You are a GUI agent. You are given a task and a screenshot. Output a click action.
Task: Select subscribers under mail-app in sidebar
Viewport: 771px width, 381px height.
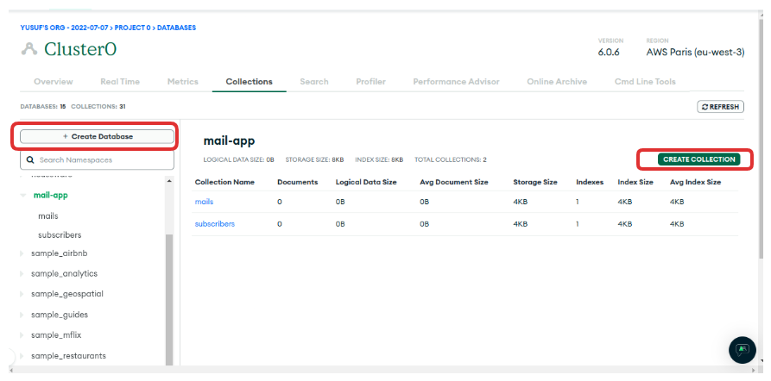point(60,234)
